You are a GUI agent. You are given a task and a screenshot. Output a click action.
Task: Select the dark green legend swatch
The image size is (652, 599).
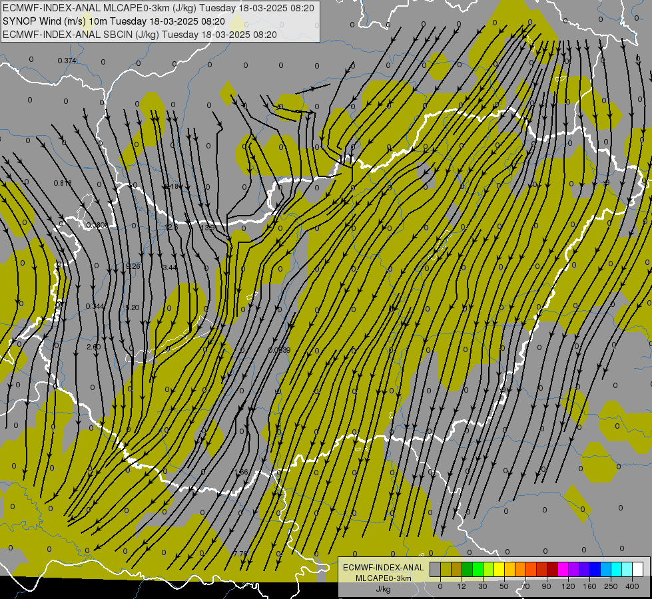pos(468,569)
